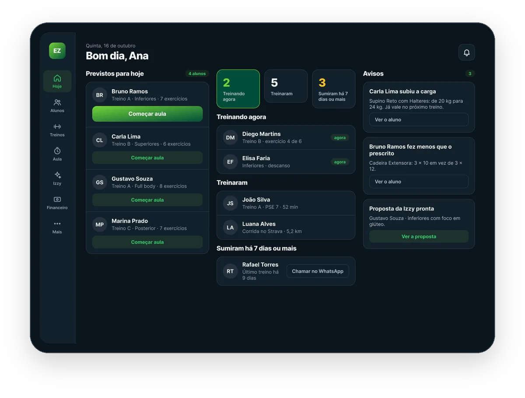Click the '4 alunos' count badge

tap(197, 73)
